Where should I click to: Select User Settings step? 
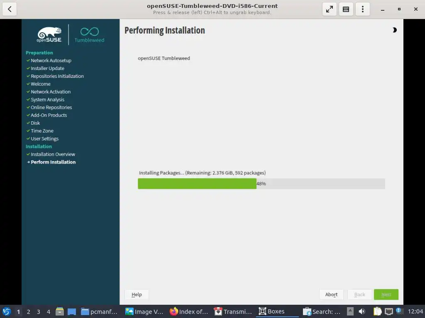coord(44,139)
